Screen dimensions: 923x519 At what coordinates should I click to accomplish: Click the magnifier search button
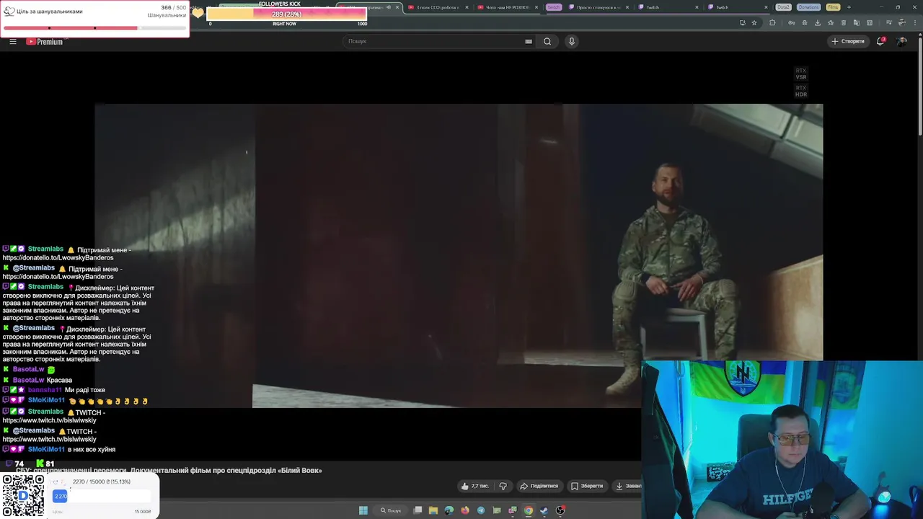547,41
